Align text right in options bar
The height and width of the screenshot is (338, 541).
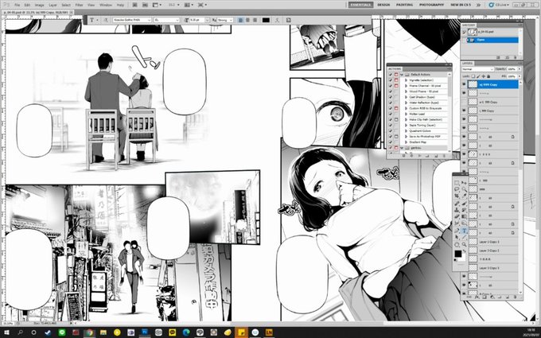[x=255, y=20]
